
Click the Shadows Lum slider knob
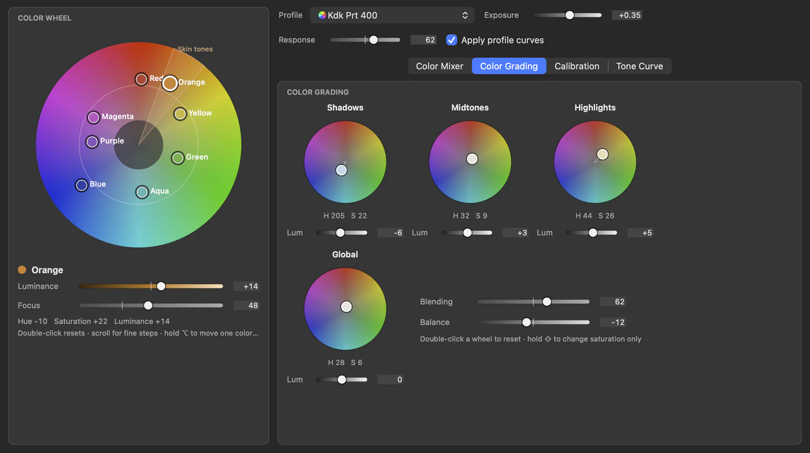340,233
